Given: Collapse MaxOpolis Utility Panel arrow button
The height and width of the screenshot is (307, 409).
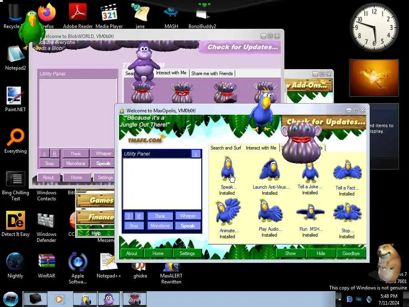Looking at the screenshot, I should pos(196,154).
